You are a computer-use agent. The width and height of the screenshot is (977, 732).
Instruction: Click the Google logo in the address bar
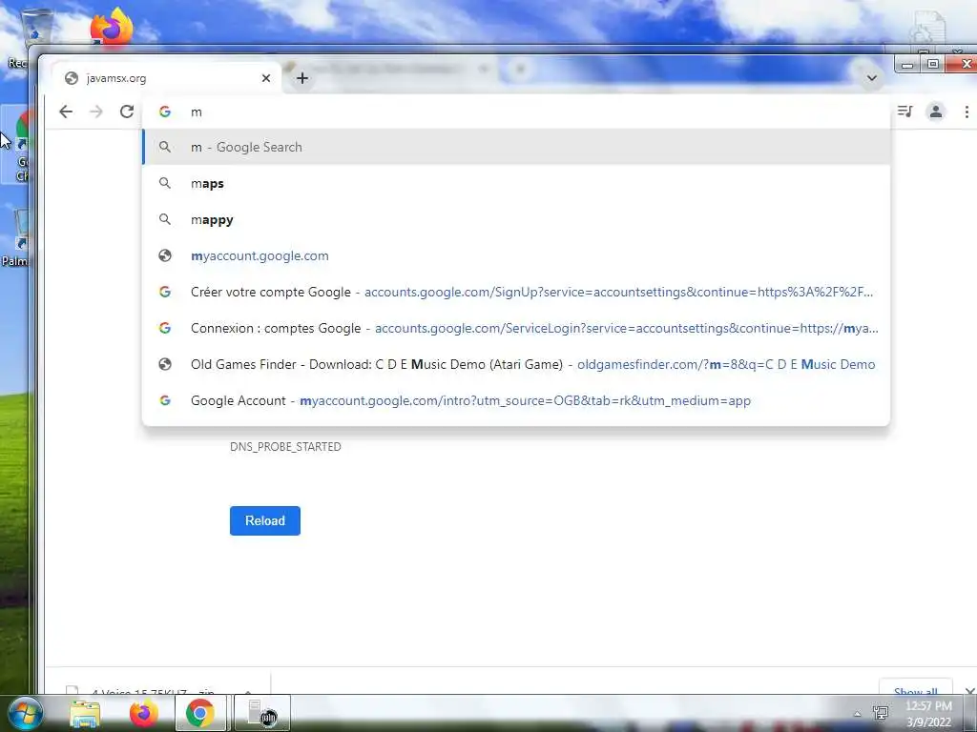pyautogui.click(x=164, y=112)
